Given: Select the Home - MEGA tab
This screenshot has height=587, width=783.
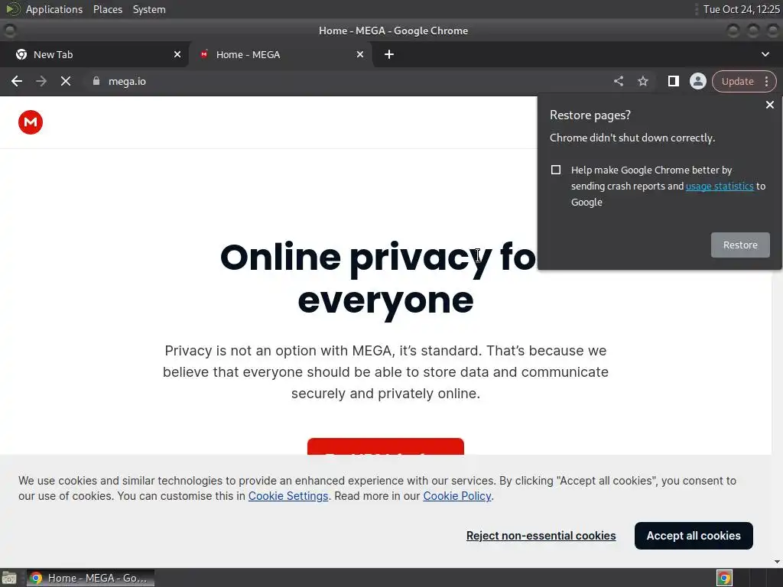Looking at the screenshot, I should (281, 54).
